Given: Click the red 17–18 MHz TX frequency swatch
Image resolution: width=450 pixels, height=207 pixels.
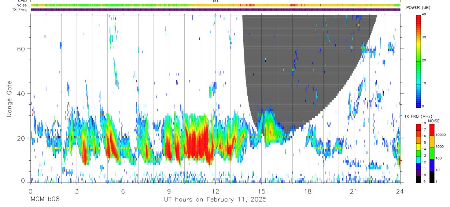Looking at the screenshot, I should 418,126.
